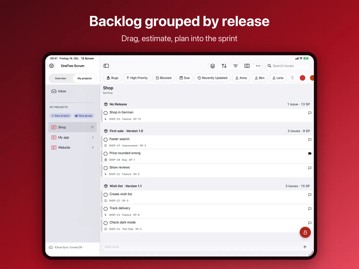Unflag the Price rounded wrong issue
The height and width of the screenshot is (269, 359).
click(310, 154)
